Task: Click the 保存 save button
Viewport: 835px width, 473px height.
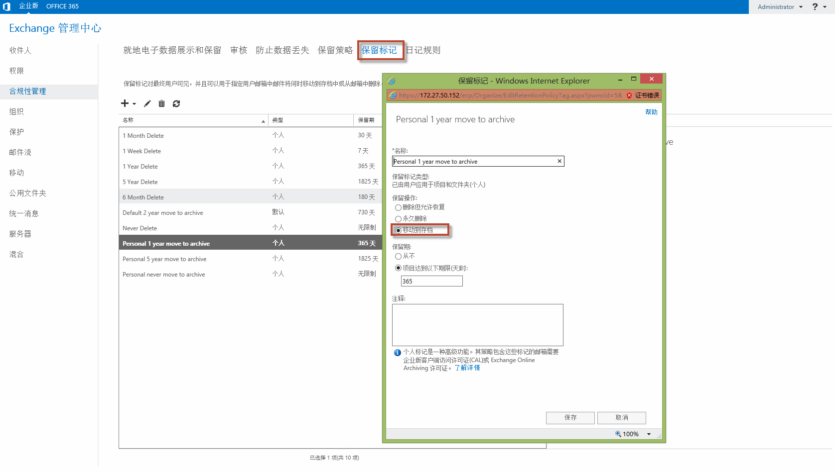Action: [570, 418]
